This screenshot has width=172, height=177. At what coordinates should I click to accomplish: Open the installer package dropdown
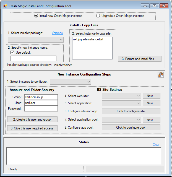tap(36, 40)
